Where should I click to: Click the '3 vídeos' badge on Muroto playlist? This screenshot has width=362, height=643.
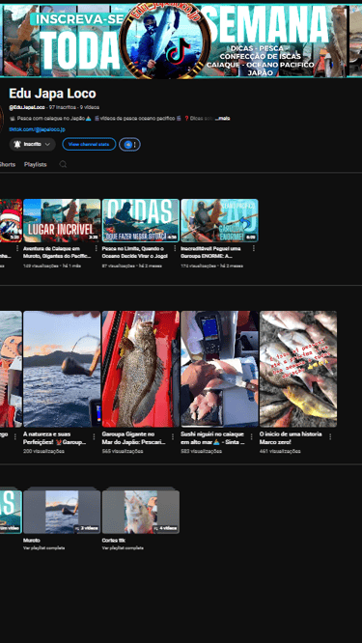point(86,528)
